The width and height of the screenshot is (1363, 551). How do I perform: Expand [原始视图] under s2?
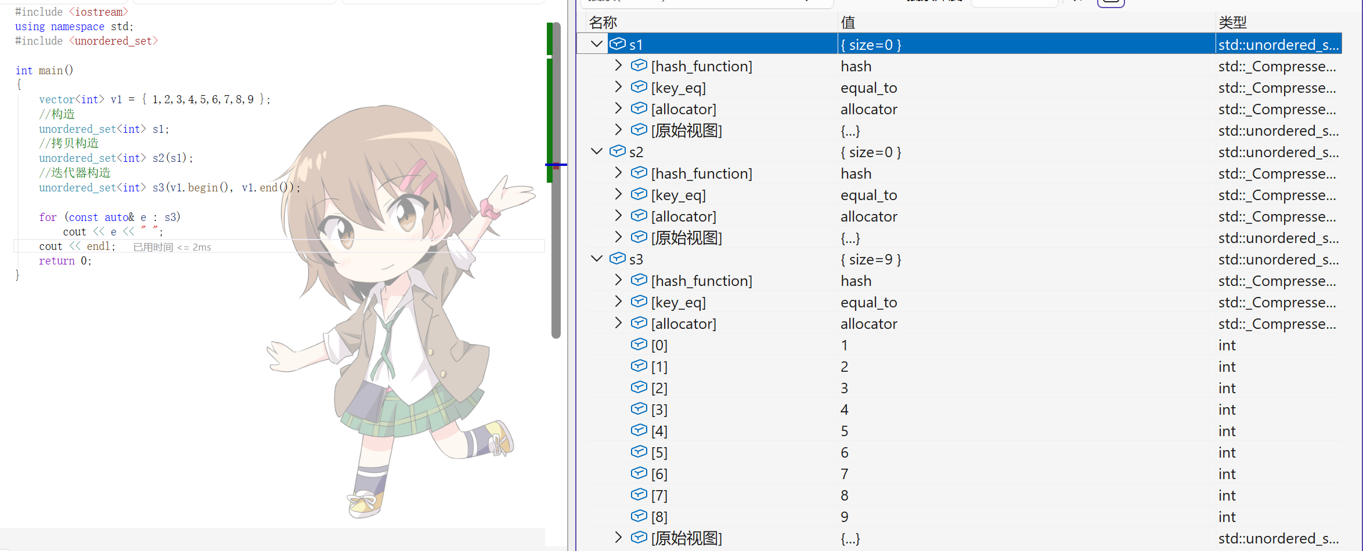tap(618, 237)
